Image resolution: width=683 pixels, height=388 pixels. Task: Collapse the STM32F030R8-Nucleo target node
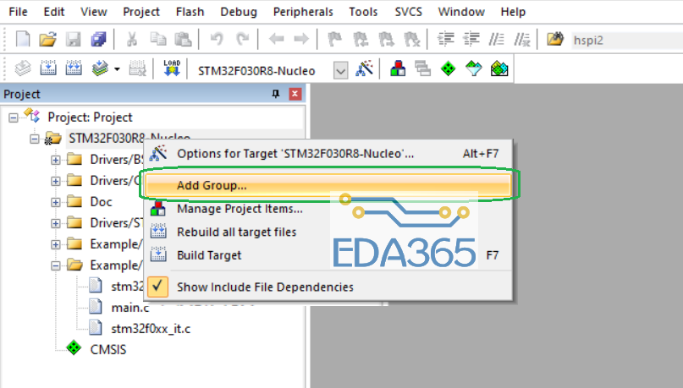coord(35,139)
